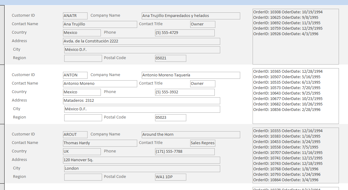Viewport: 348px width, 190px height.
Task: Click the WA1 1DP postal code field
Action: coord(170,177)
